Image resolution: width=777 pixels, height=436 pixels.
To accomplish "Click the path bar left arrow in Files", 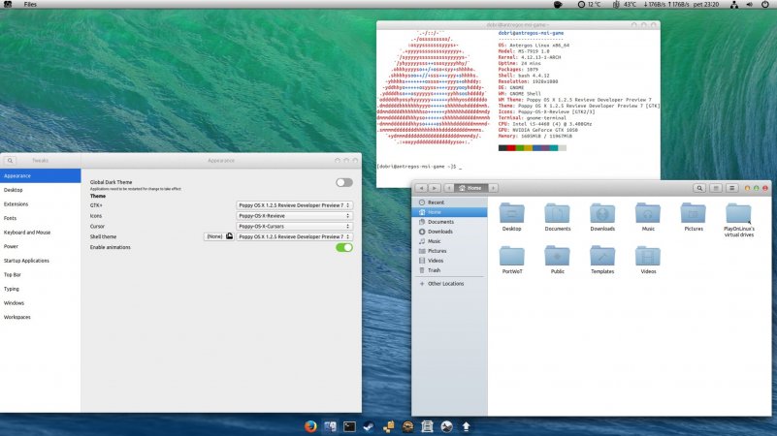I will point(448,188).
